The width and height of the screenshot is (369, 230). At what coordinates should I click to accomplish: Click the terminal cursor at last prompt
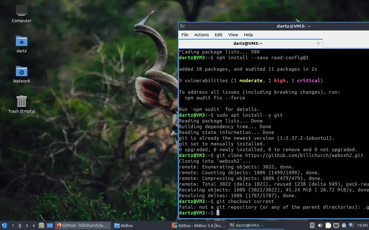(218, 213)
